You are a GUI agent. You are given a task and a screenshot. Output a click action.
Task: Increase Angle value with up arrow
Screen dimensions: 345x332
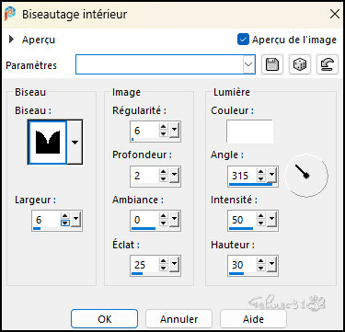(x=260, y=172)
